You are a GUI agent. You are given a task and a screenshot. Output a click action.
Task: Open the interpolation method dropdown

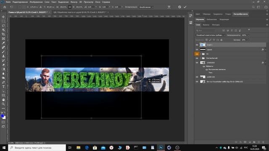146,7
